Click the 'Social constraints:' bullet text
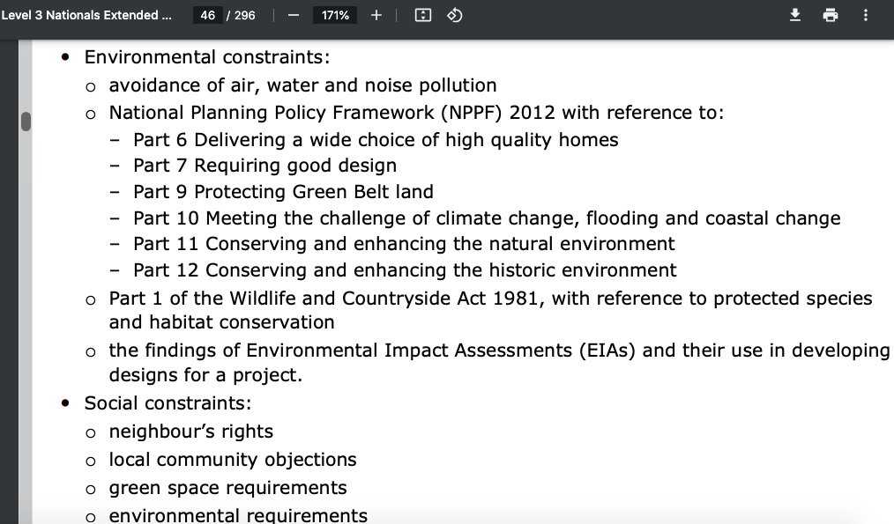Screen dimensions: 894x524 point(168,402)
